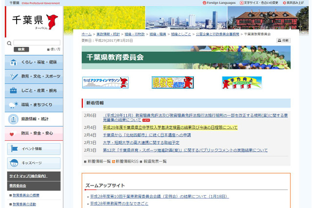Open Feb 6 教育職員免許法 news link
Screen dimensions: 313x208
pyautogui.click(x=196, y=118)
